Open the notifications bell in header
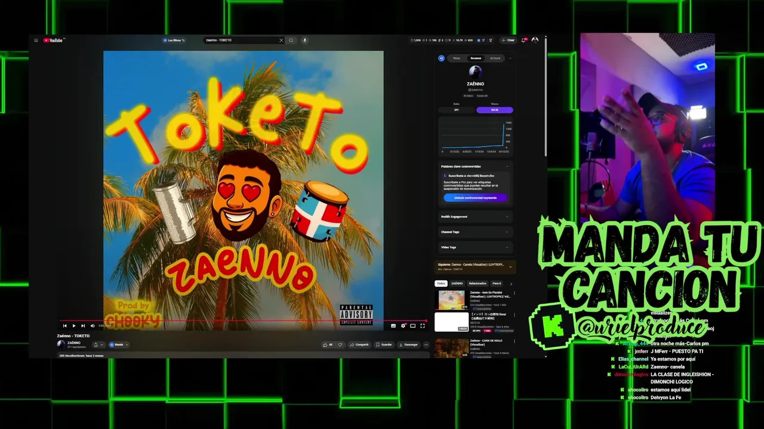The image size is (764, 429). (524, 41)
